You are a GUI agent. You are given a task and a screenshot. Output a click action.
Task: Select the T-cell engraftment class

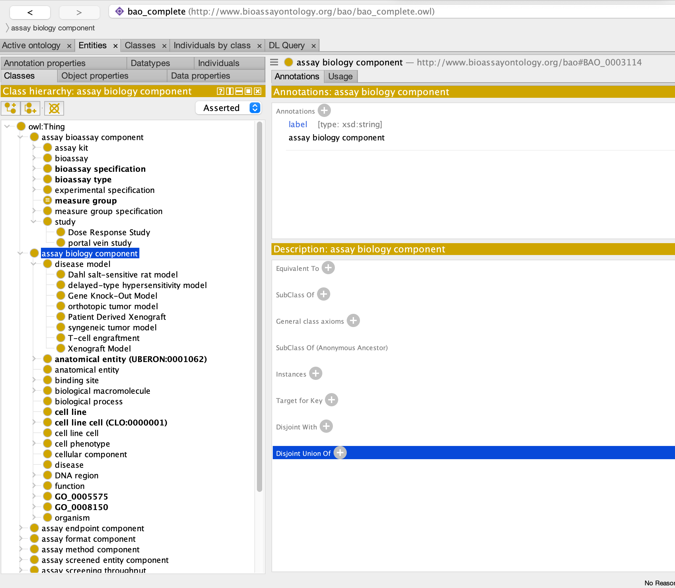pyautogui.click(x=104, y=338)
